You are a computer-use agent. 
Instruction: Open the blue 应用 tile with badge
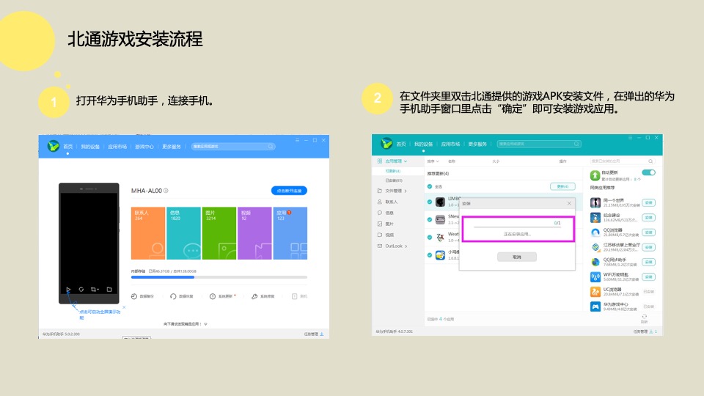[290, 233]
